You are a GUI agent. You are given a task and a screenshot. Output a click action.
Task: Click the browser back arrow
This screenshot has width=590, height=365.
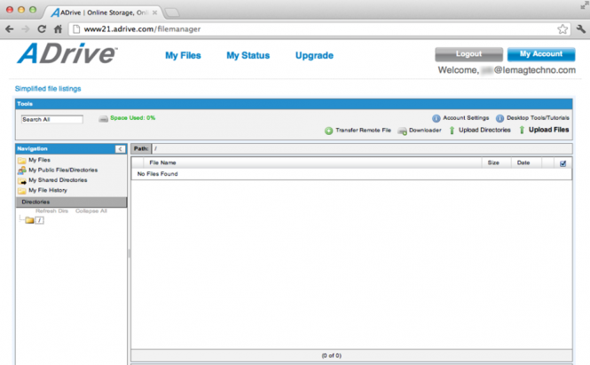point(10,29)
